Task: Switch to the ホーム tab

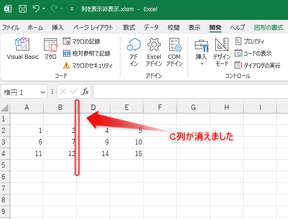Action: click(x=35, y=28)
